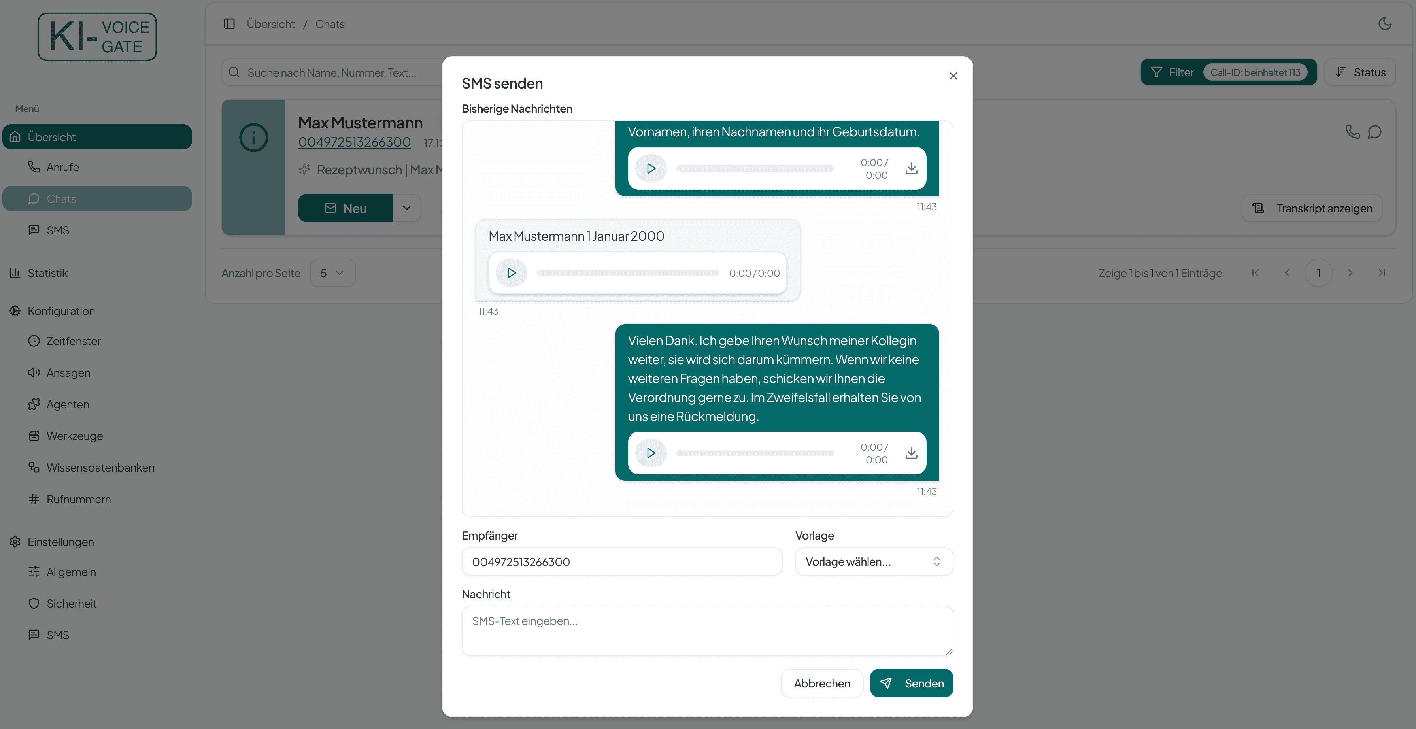Send the SMS with the Senden button
This screenshot has height=729, width=1416.
pos(911,683)
